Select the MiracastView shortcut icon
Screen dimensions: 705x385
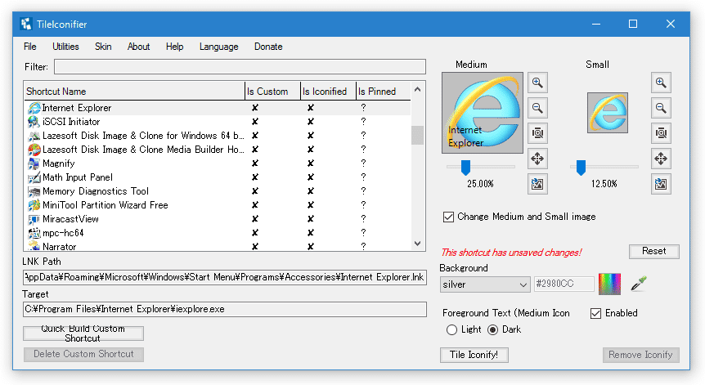pyautogui.click(x=34, y=219)
